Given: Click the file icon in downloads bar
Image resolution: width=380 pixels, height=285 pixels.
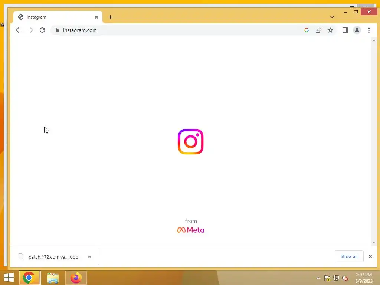Looking at the screenshot, I should (21, 257).
